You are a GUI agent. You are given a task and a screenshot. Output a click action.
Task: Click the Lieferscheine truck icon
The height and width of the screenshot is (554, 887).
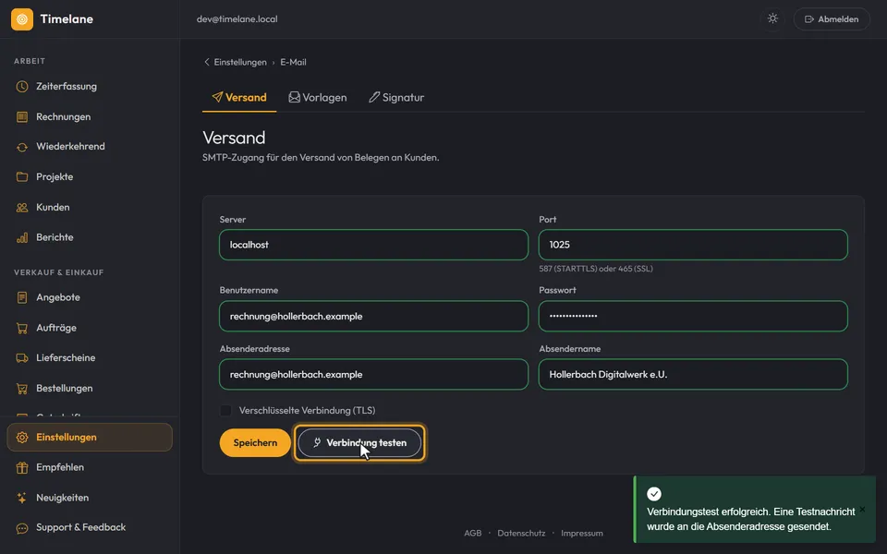(x=22, y=358)
